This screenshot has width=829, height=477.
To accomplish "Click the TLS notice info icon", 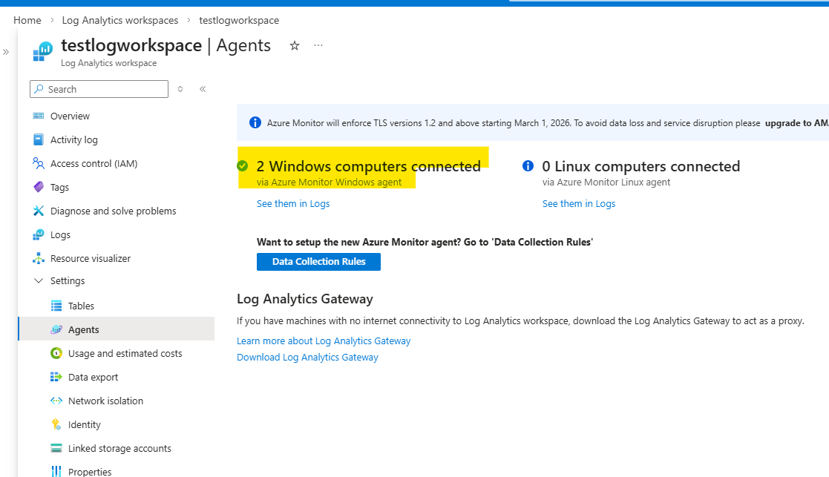I will pyautogui.click(x=255, y=122).
